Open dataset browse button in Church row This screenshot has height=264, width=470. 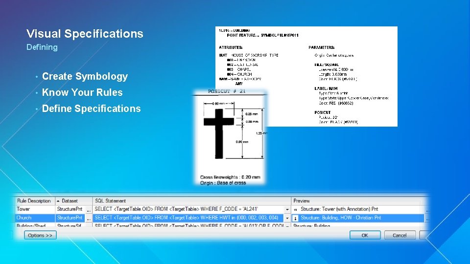pyautogui.click(x=89, y=218)
